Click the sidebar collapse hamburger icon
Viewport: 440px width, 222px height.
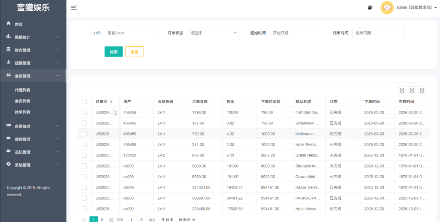coord(74,8)
